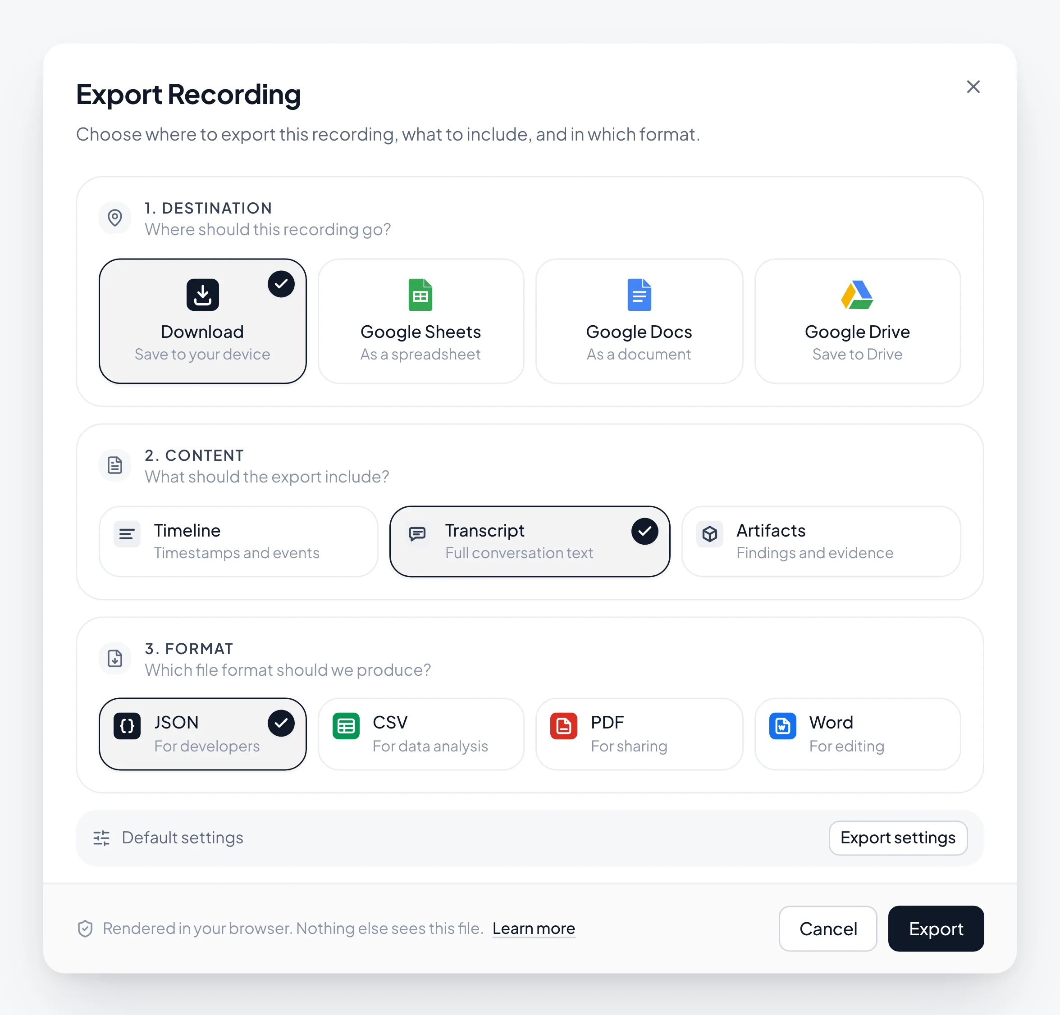Click 'Save to your device' text

pyautogui.click(x=202, y=354)
